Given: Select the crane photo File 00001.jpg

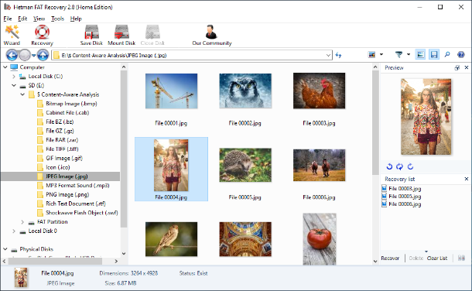Looking at the screenshot, I should click(171, 91).
